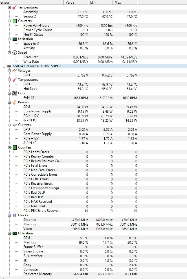Click the GPU Utilization monitor icon at the bottom
The width and height of the screenshot is (187, 279).
tap(15, 234)
